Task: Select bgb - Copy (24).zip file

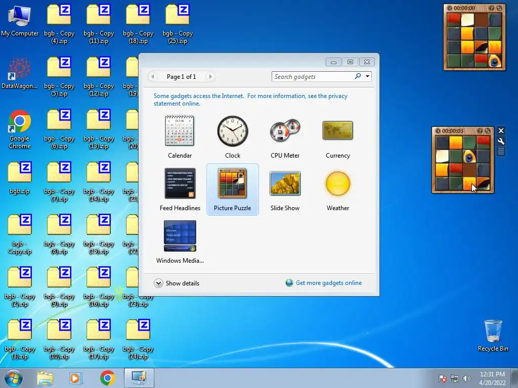Action: tap(138, 339)
